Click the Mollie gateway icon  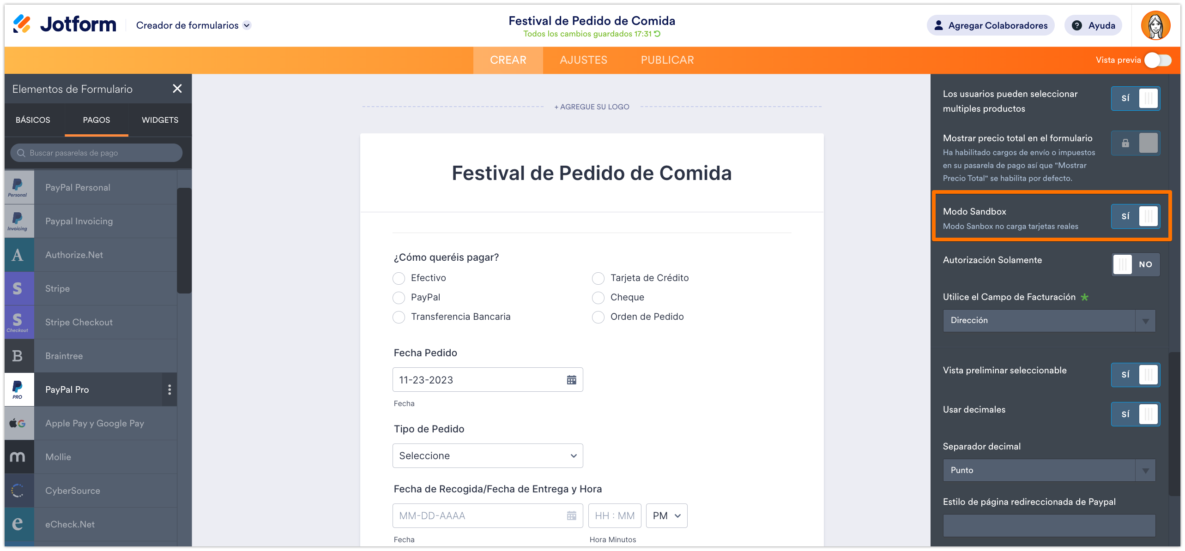tap(18, 457)
